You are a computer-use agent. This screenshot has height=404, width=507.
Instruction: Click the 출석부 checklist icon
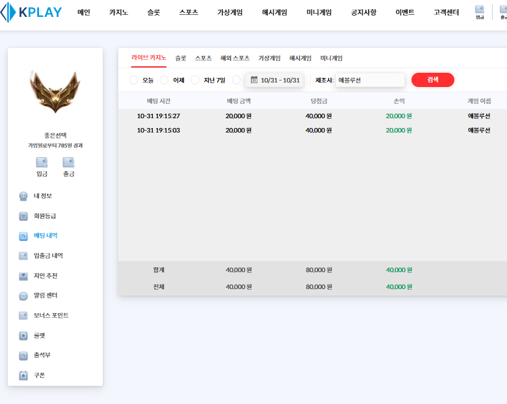coord(23,355)
